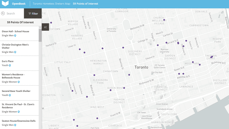Collapse the sidebar with double-chevron button
229x129 pixels.
(x=45, y=27)
